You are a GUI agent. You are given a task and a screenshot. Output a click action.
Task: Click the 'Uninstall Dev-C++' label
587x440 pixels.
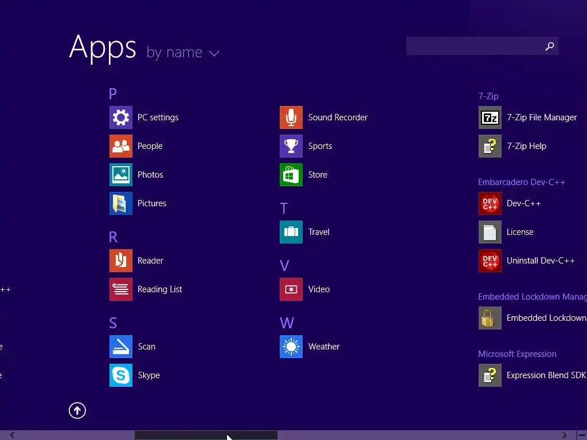[540, 261]
